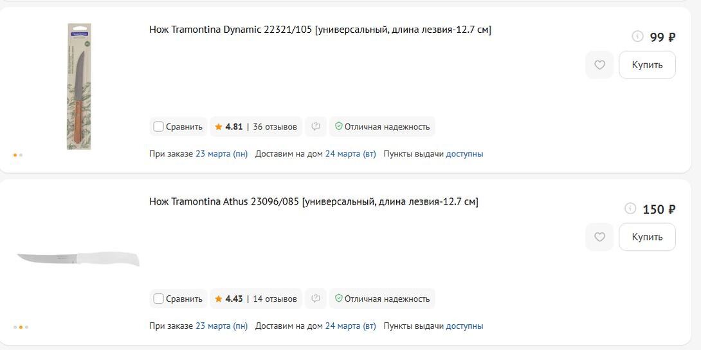
Task: Open white Tramontina Athus knife image
Action: click(78, 259)
